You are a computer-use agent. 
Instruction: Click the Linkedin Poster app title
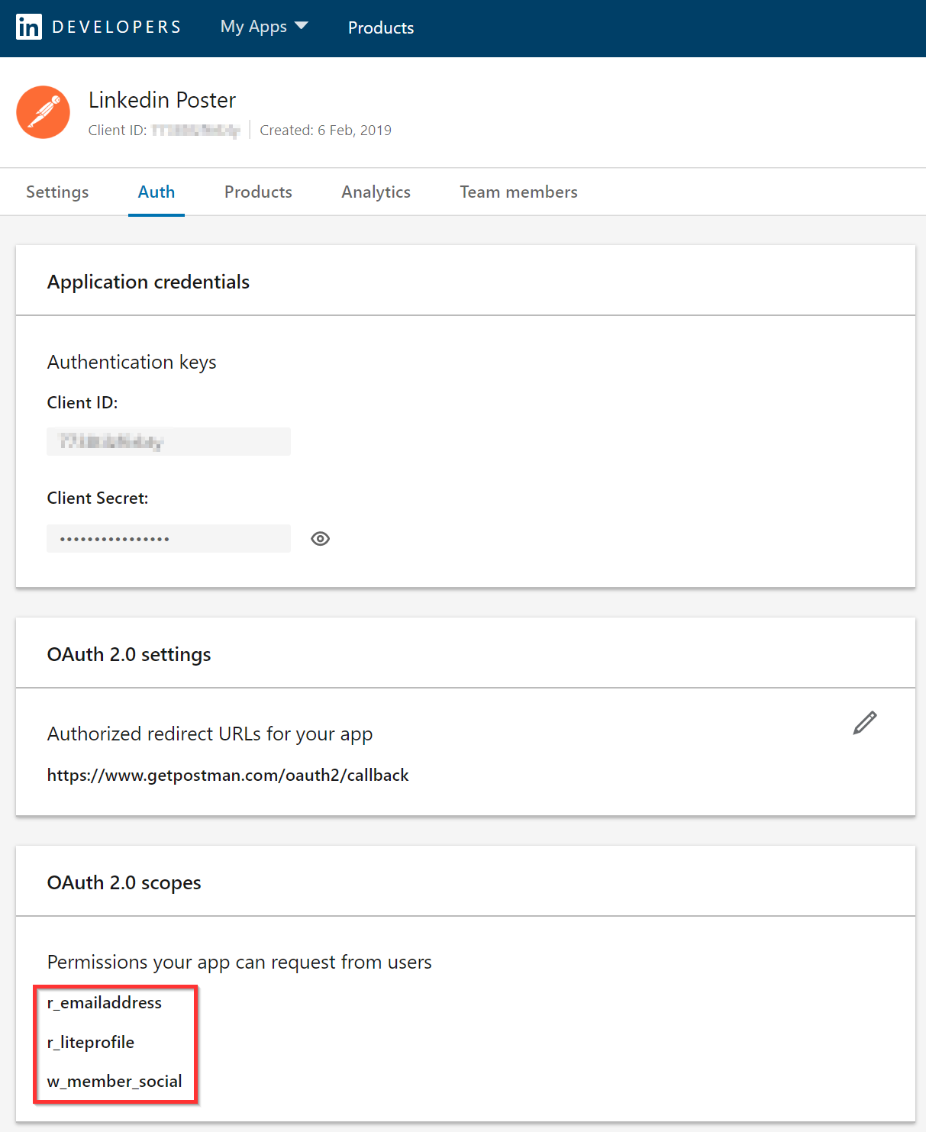pos(162,100)
